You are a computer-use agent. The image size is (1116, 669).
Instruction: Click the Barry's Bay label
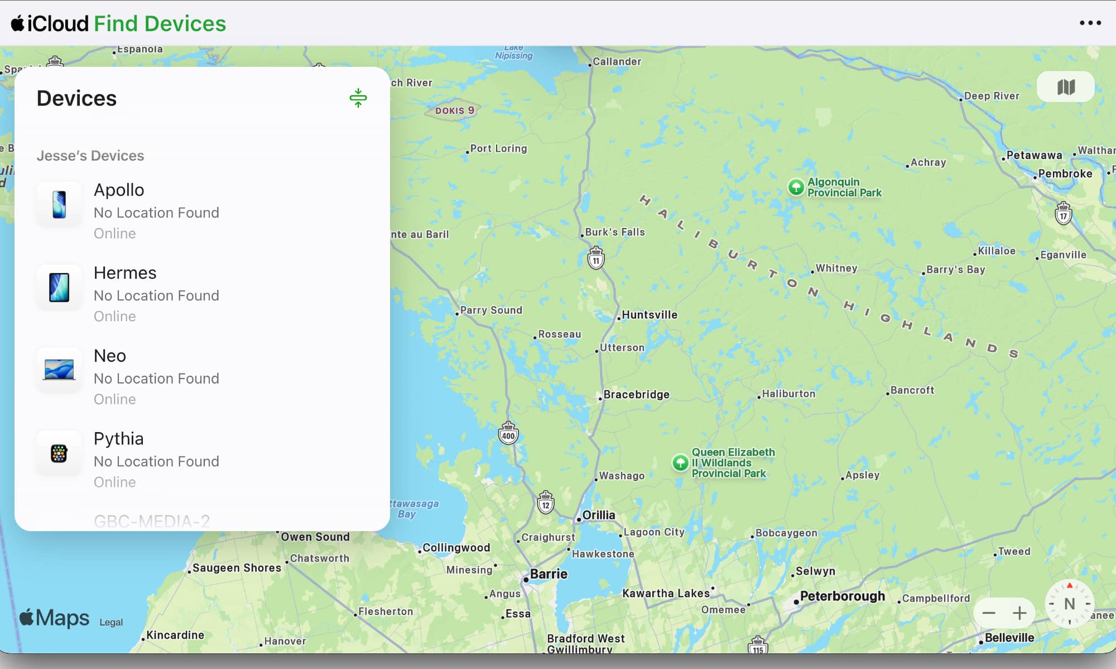pos(956,269)
